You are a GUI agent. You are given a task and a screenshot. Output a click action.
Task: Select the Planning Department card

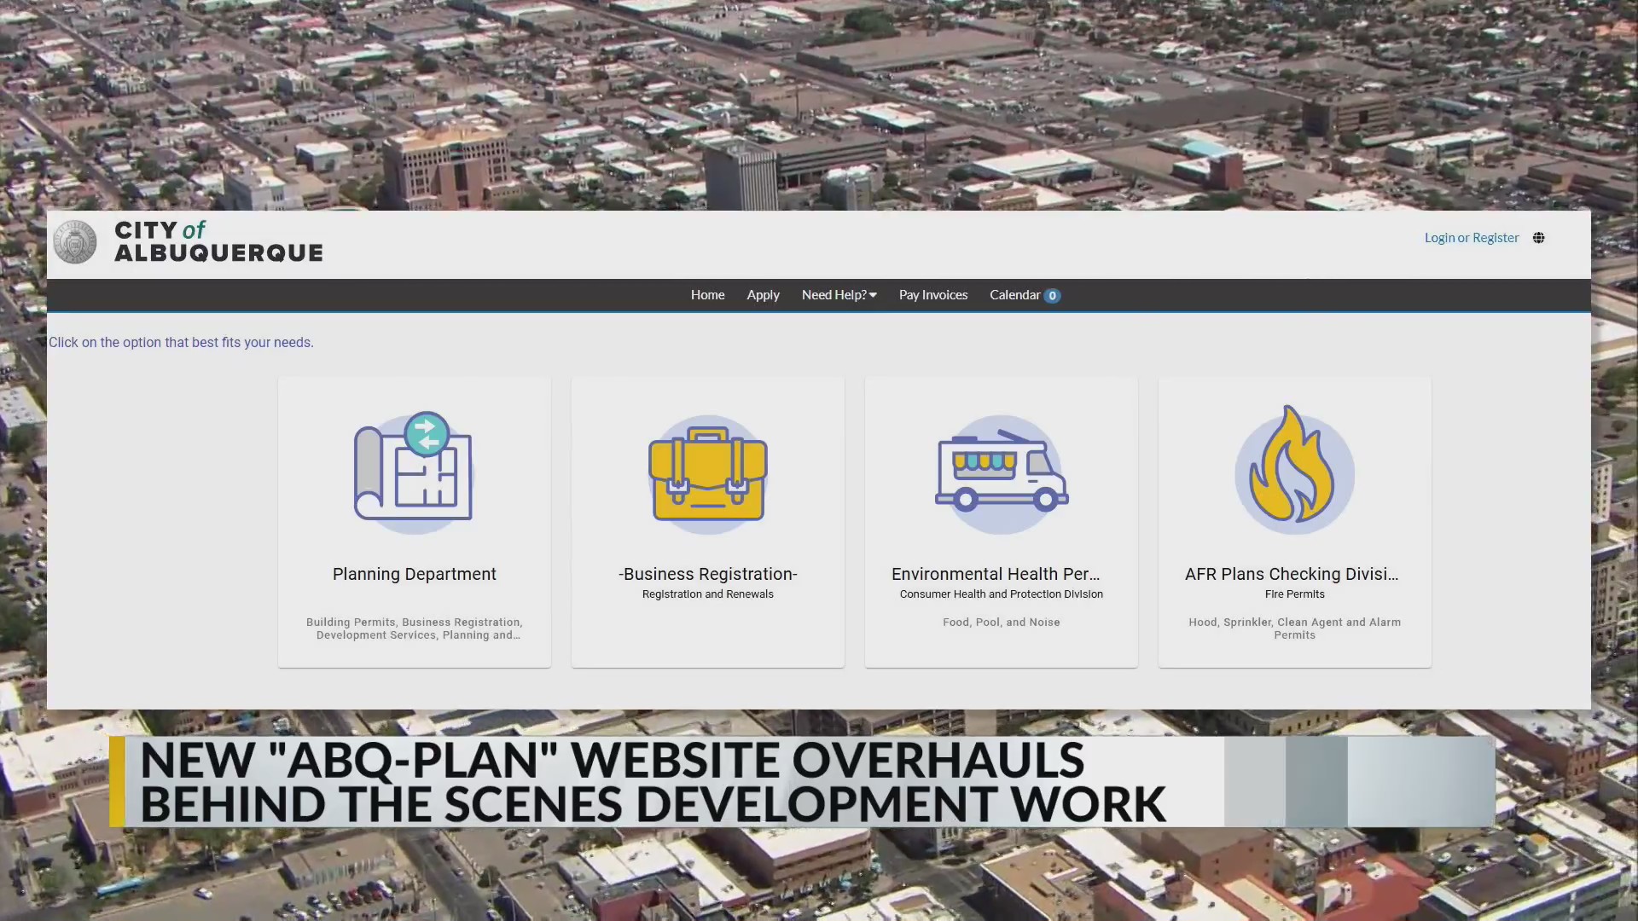coord(414,523)
